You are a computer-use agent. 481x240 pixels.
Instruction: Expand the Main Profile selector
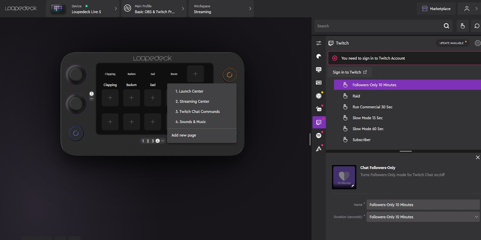pos(155,9)
